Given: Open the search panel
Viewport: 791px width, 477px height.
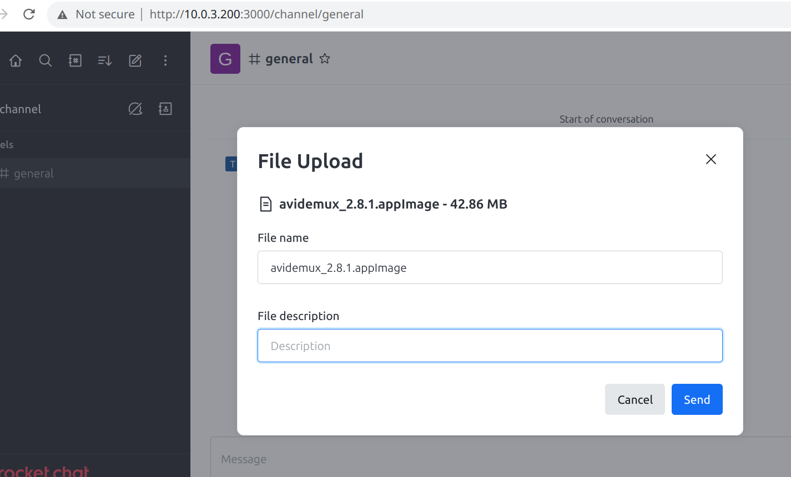Looking at the screenshot, I should (45, 60).
